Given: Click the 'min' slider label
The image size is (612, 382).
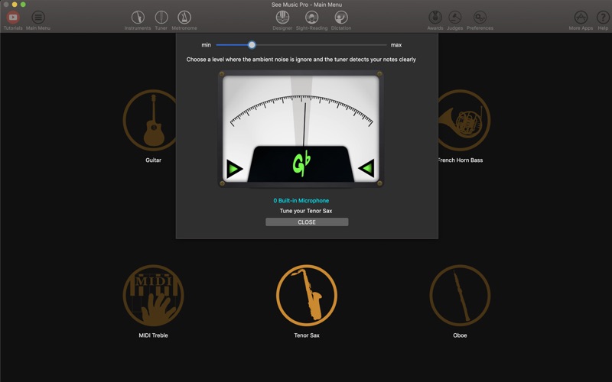Looking at the screenshot, I should [x=206, y=45].
